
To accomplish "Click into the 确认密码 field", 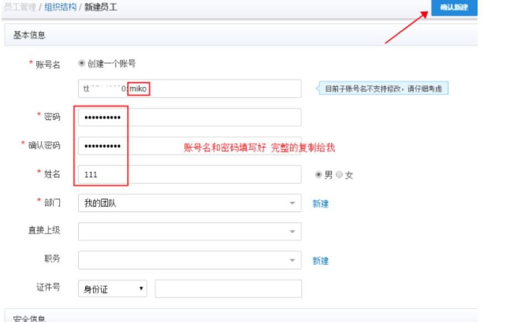I will click(190, 146).
